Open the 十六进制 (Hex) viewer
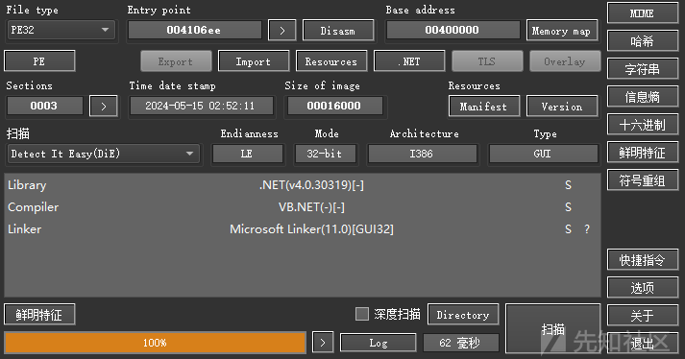The width and height of the screenshot is (685, 359). (x=642, y=125)
